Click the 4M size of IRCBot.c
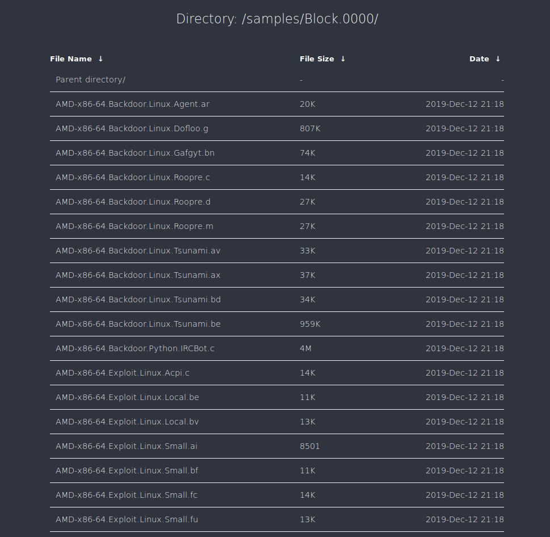Image resolution: width=550 pixels, height=537 pixels. 305,348
